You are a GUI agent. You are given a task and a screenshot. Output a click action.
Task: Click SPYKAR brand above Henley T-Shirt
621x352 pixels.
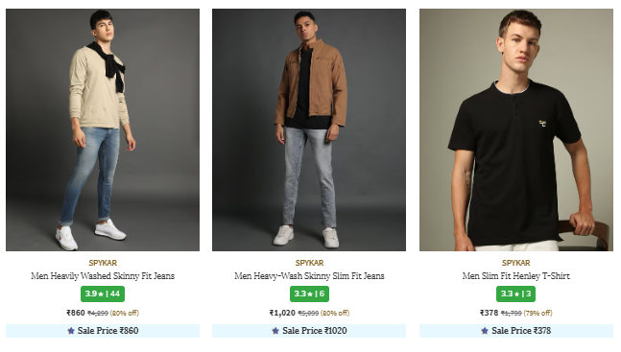click(516, 263)
